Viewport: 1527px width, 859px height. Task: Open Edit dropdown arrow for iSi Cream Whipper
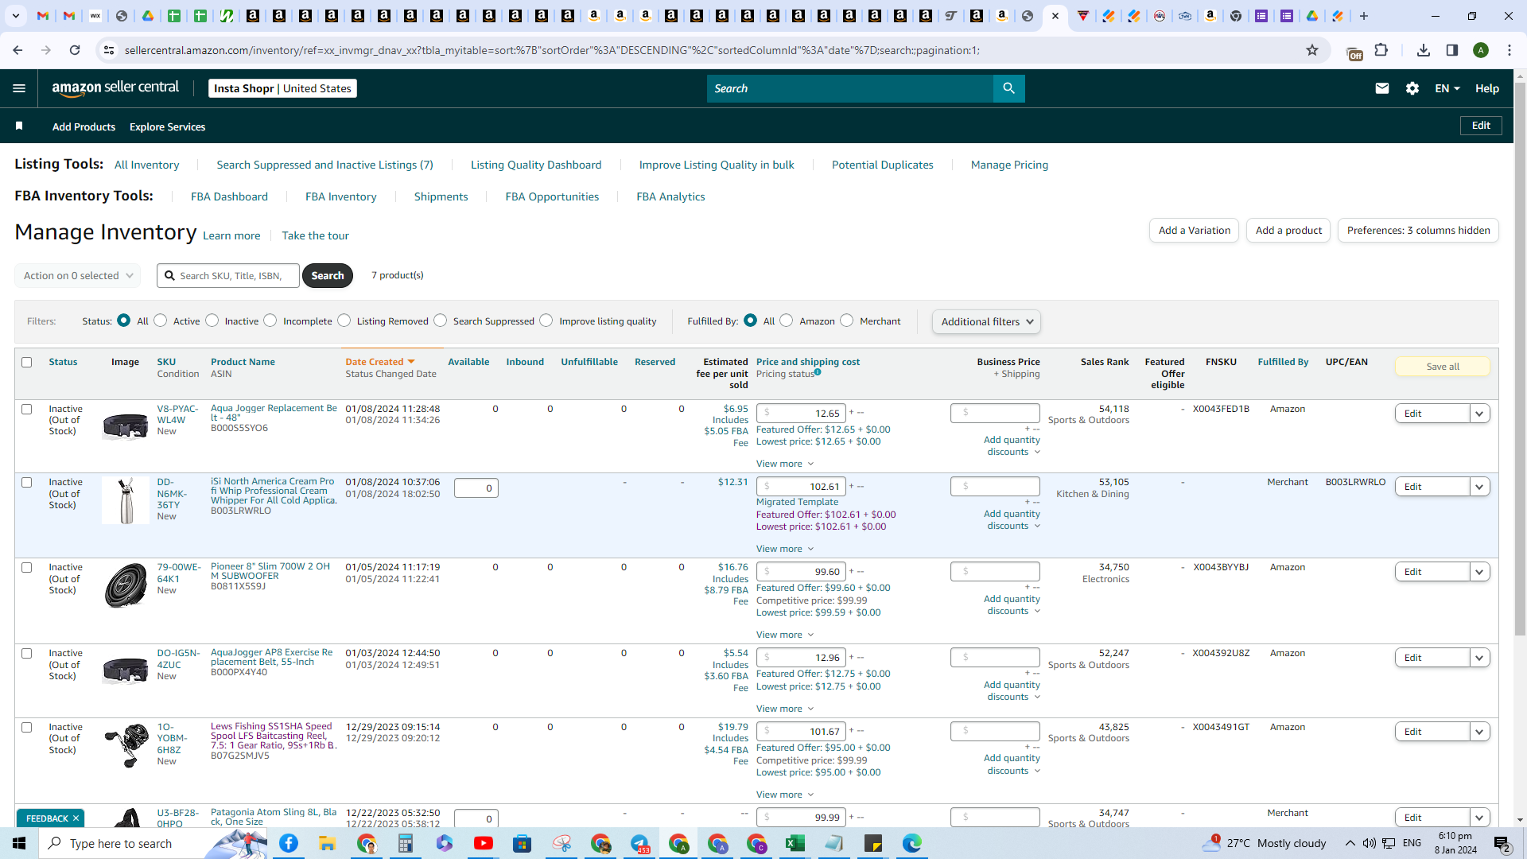click(1480, 487)
